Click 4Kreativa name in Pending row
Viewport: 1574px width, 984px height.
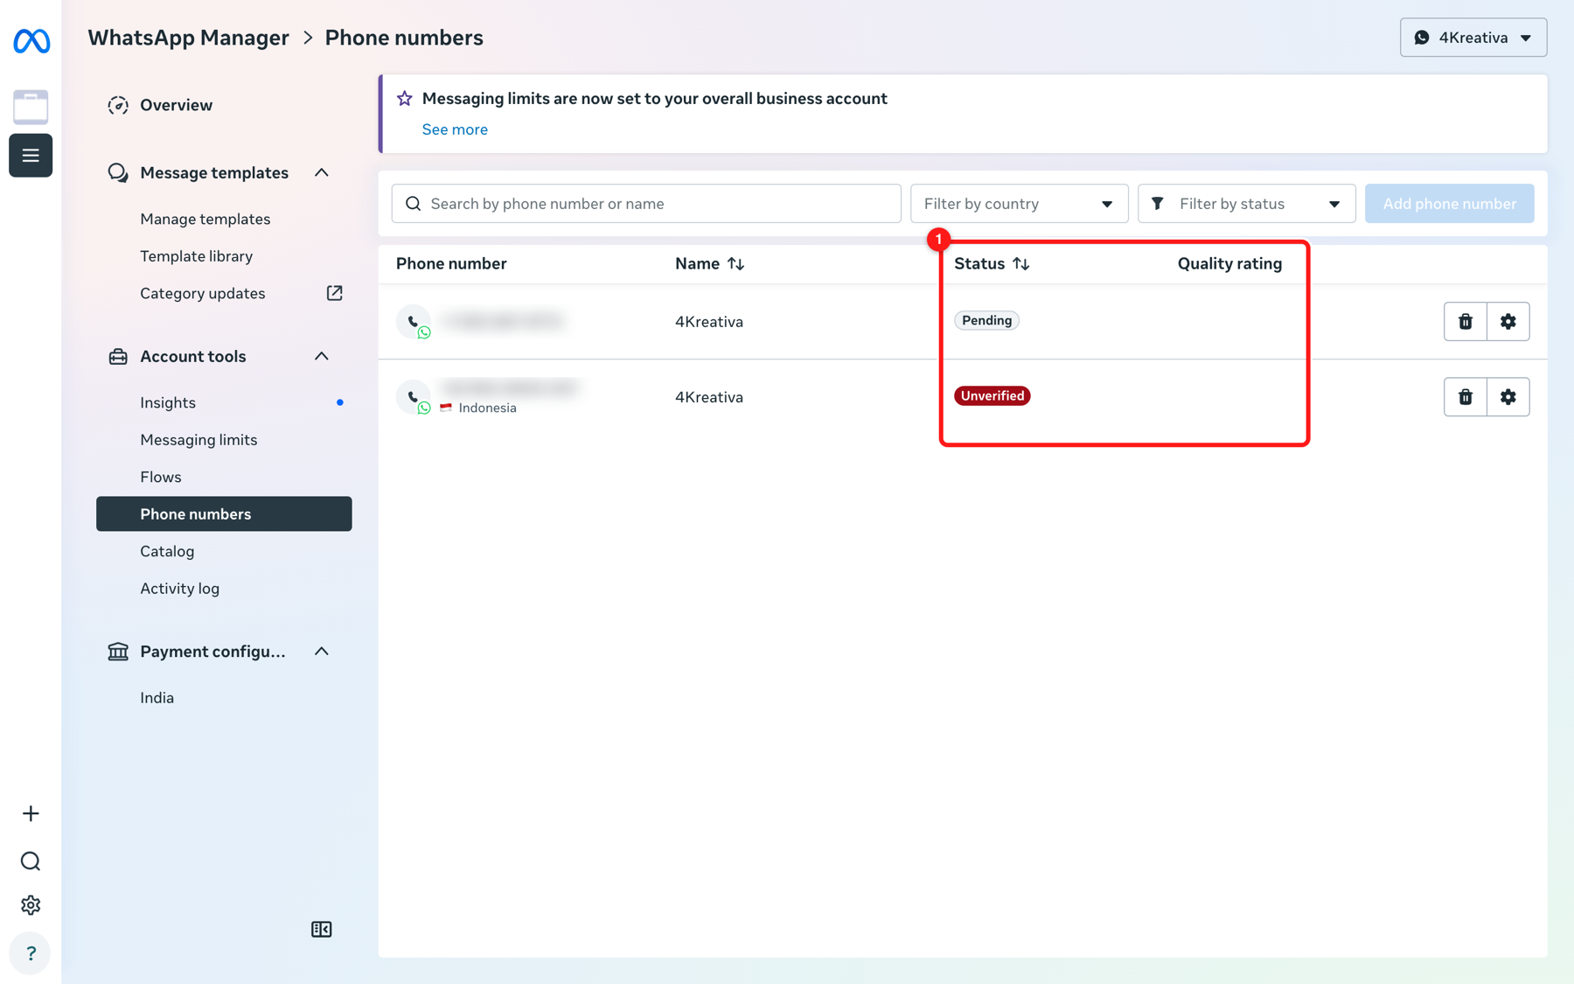click(709, 322)
